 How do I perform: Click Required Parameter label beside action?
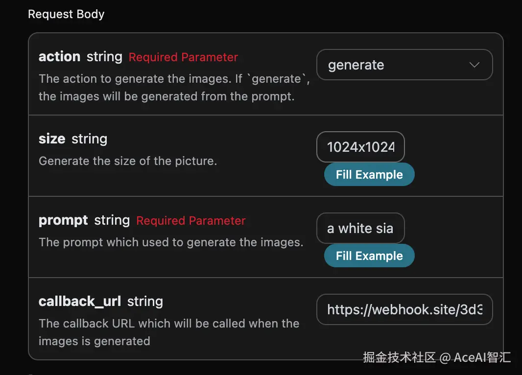click(183, 57)
